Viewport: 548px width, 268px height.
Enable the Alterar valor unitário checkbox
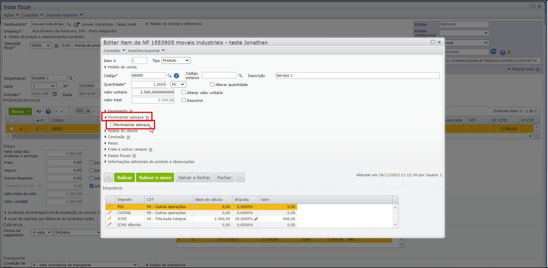pos(184,92)
